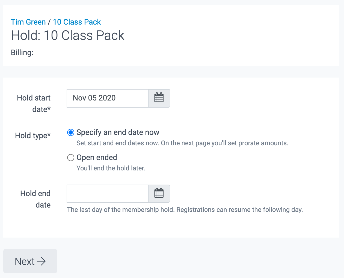
Task: Open calendar widget for the hold start field
Action: click(x=159, y=98)
